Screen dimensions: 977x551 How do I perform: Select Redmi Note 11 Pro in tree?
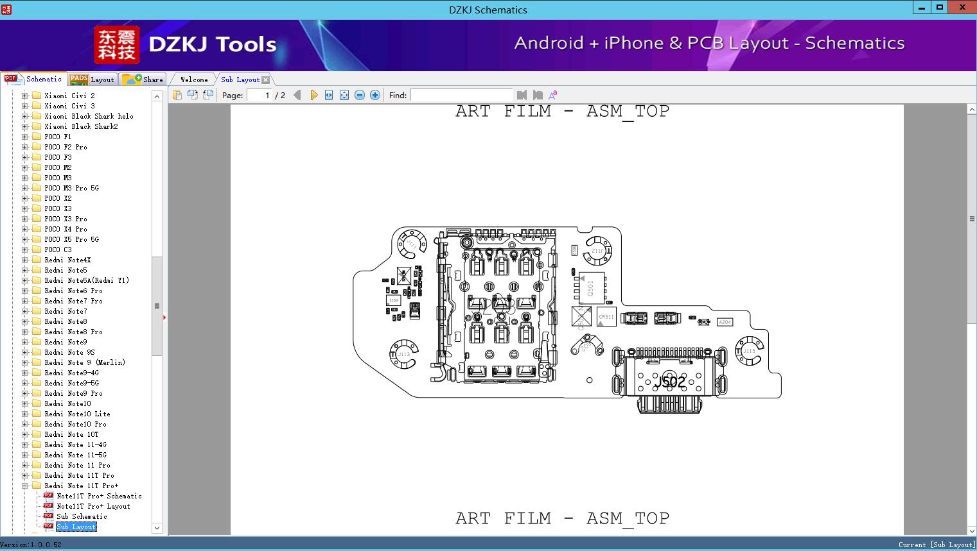[77, 465]
